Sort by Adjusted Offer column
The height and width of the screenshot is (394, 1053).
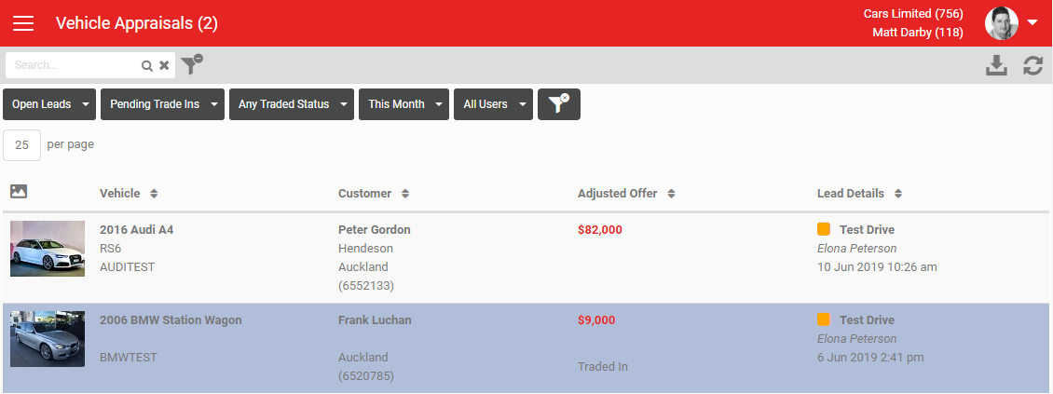click(x=626, y=194)
